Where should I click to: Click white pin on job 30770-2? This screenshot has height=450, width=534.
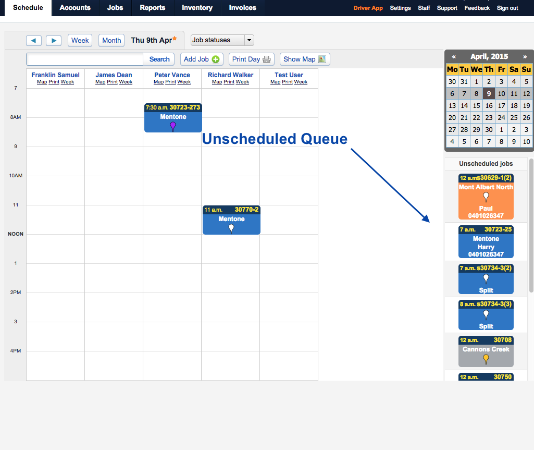coord(231,228)
